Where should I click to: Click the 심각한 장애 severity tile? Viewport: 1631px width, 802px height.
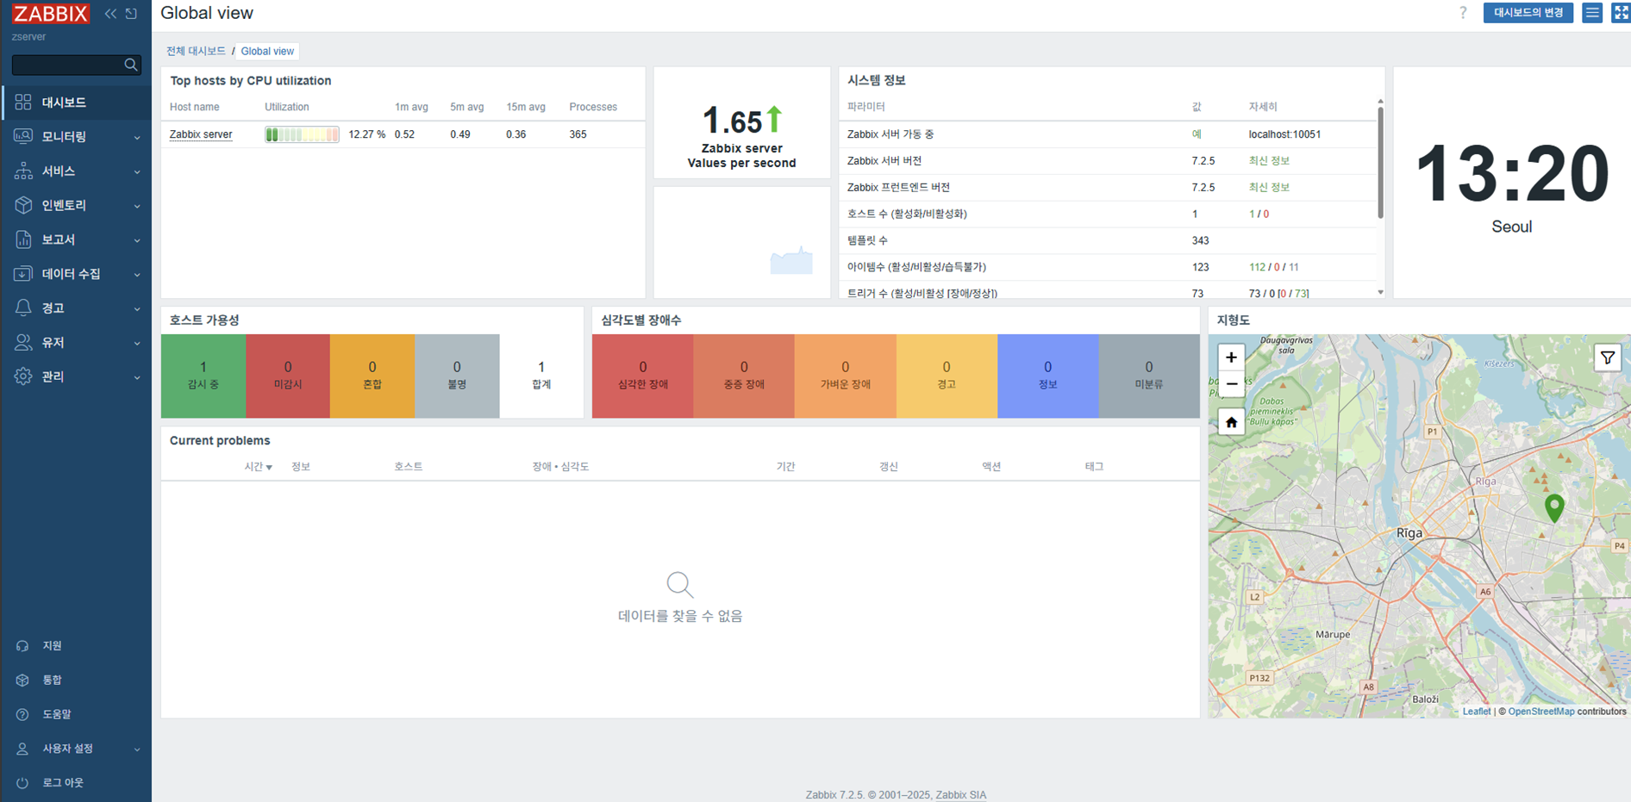pyautogui.click(x=642, y=376)
